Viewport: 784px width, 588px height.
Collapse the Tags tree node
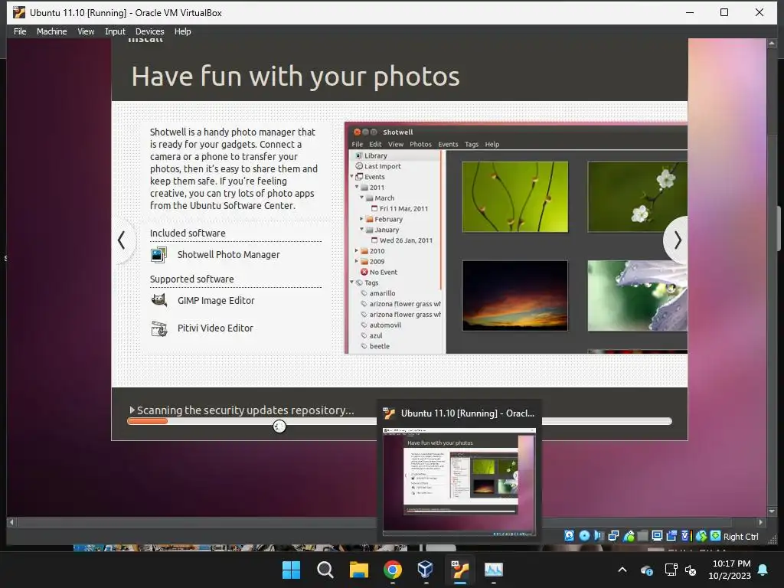352,283
